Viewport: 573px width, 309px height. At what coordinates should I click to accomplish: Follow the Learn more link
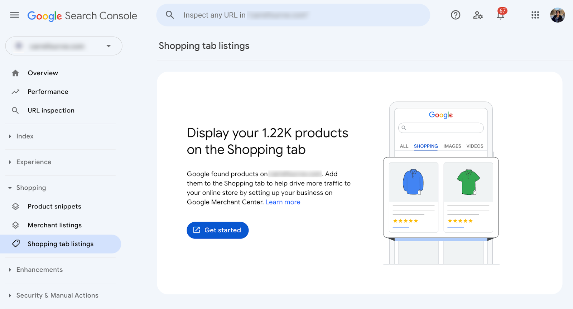point(283,202)
